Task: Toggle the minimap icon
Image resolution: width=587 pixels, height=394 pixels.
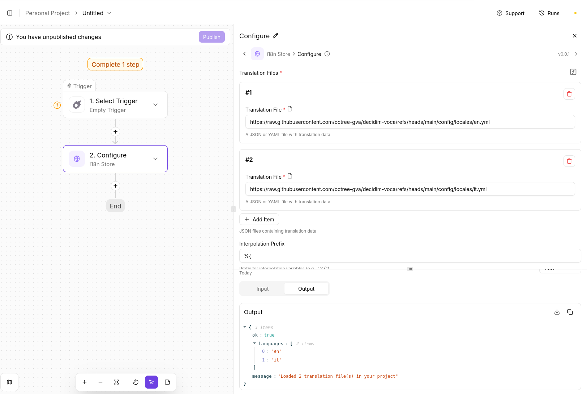Action: (x=9, y=382)
